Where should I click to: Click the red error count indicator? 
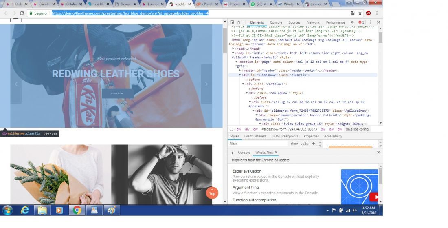click(361, 22)
